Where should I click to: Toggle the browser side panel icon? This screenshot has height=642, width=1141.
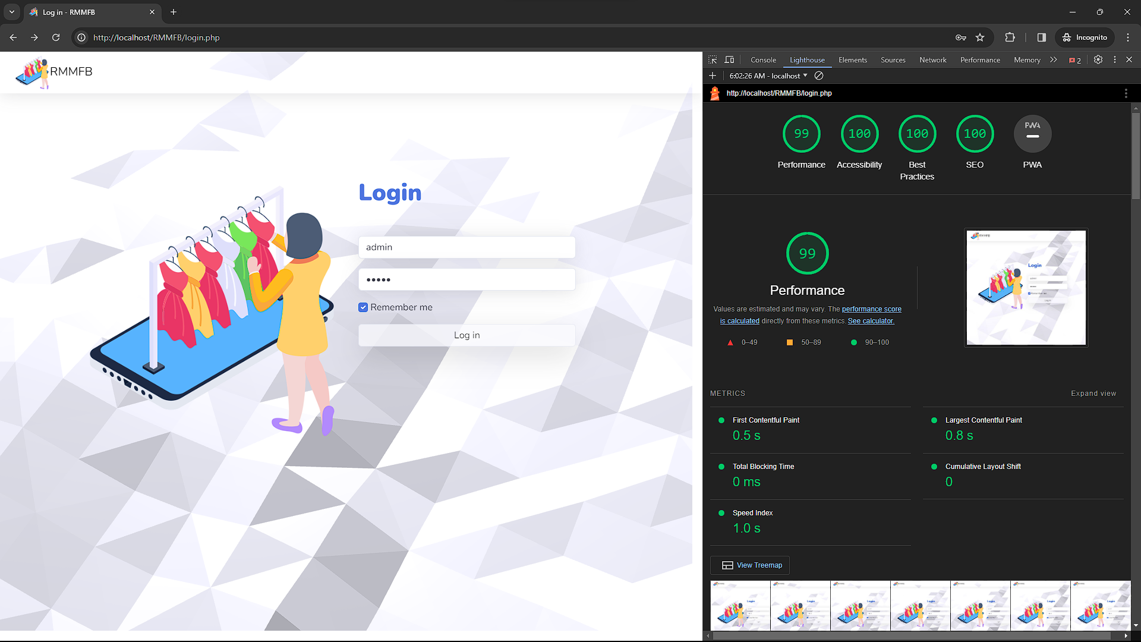pos(1041,37)
